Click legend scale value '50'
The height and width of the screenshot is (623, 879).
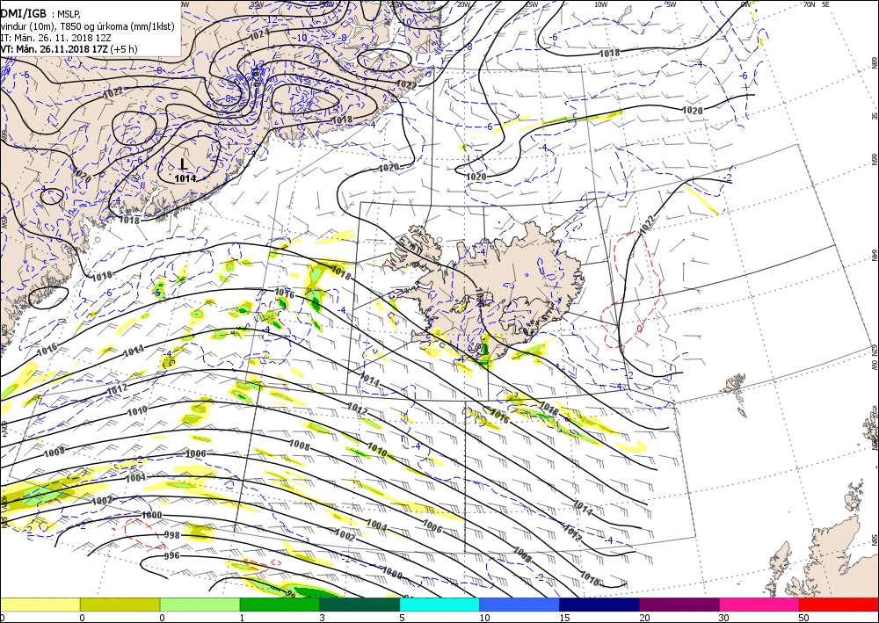[x=804, y=618]
